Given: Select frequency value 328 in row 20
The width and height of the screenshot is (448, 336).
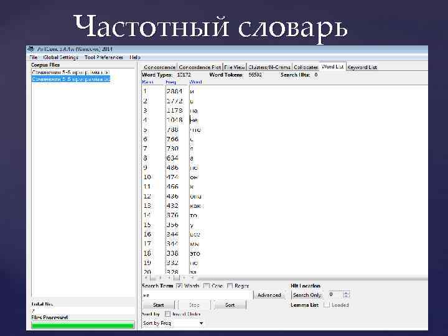Looking at the screenshot, I should pyautogui.click(x=172, y=272).
